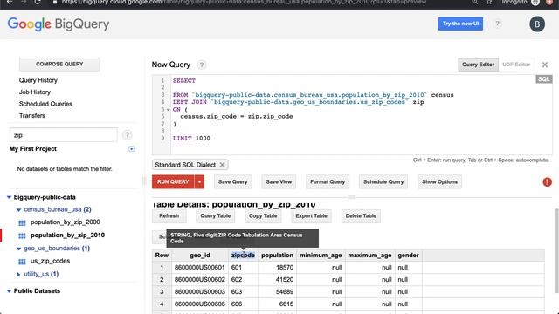Click the Compose Query button

[59, 64]
